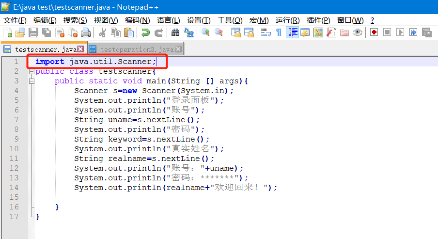438x239 pixels.
Task: Click 'String keyword=s.nextLine();' line
Action: 141,139
